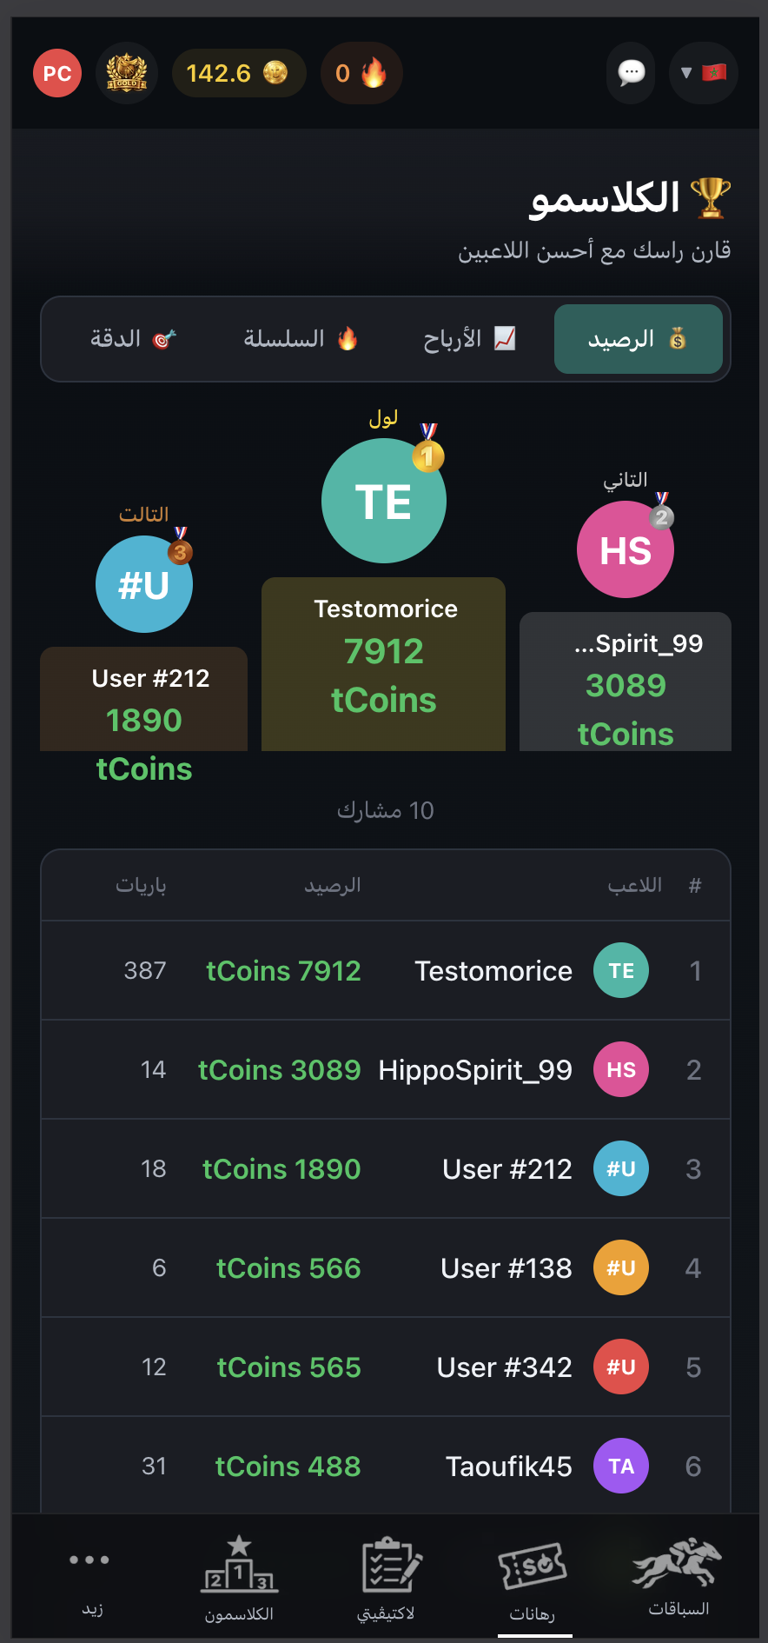Select the الرصيد balance tab
The height and width of the screenshot is (1643, 768).
(638, 339)
